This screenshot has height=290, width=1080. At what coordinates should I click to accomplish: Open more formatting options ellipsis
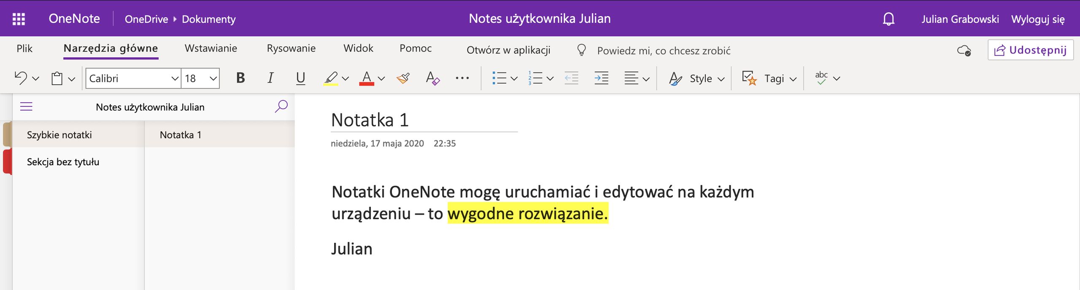462,78
